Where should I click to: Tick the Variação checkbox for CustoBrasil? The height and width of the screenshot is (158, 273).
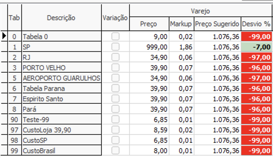click(x=115, y=151)
